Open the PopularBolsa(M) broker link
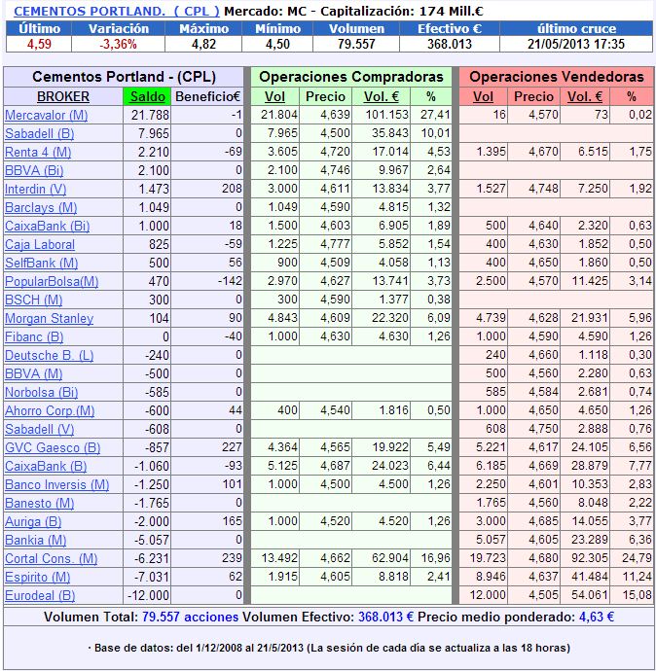This screenshot has height=671, width=656. [x=52, y=281]
